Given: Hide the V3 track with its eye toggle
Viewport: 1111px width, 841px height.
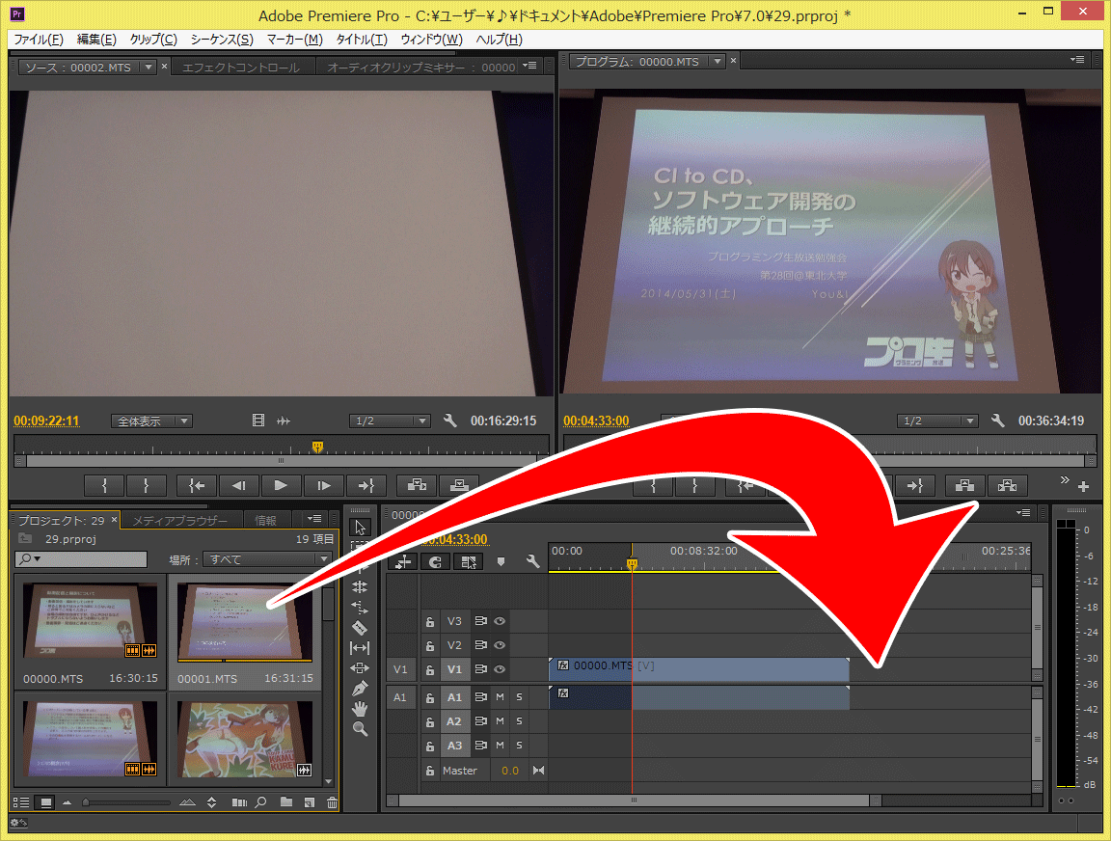Looking at the screenshot, I should click(500, 621).
